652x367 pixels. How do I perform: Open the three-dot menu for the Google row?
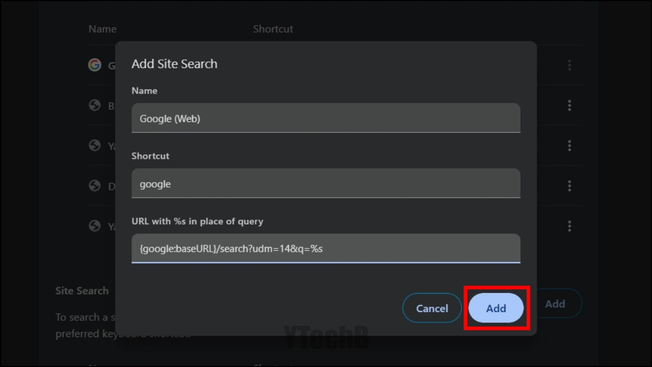pyautogui.click(x=569, y=65)
